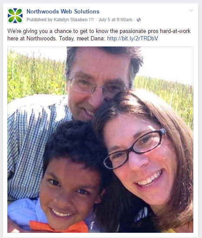Click the word "Dana" in the post
Viewport: 202px width, 238px height.
[98, 39]
